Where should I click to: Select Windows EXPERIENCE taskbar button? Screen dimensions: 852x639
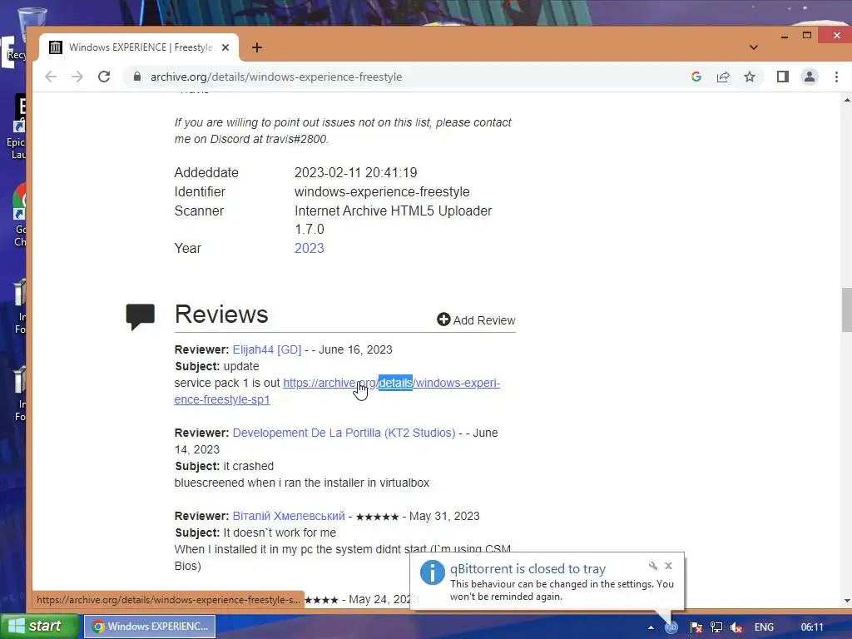tap(150, 627)
